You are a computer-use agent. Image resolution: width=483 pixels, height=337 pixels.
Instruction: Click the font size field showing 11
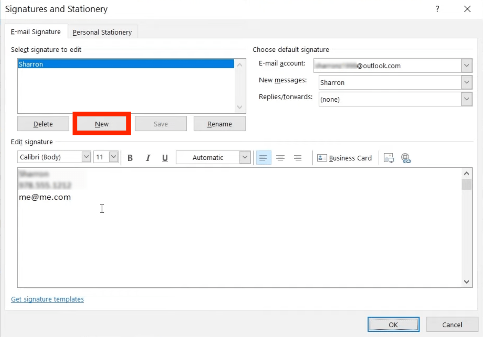pyautogui.click(x=102, y=157)
